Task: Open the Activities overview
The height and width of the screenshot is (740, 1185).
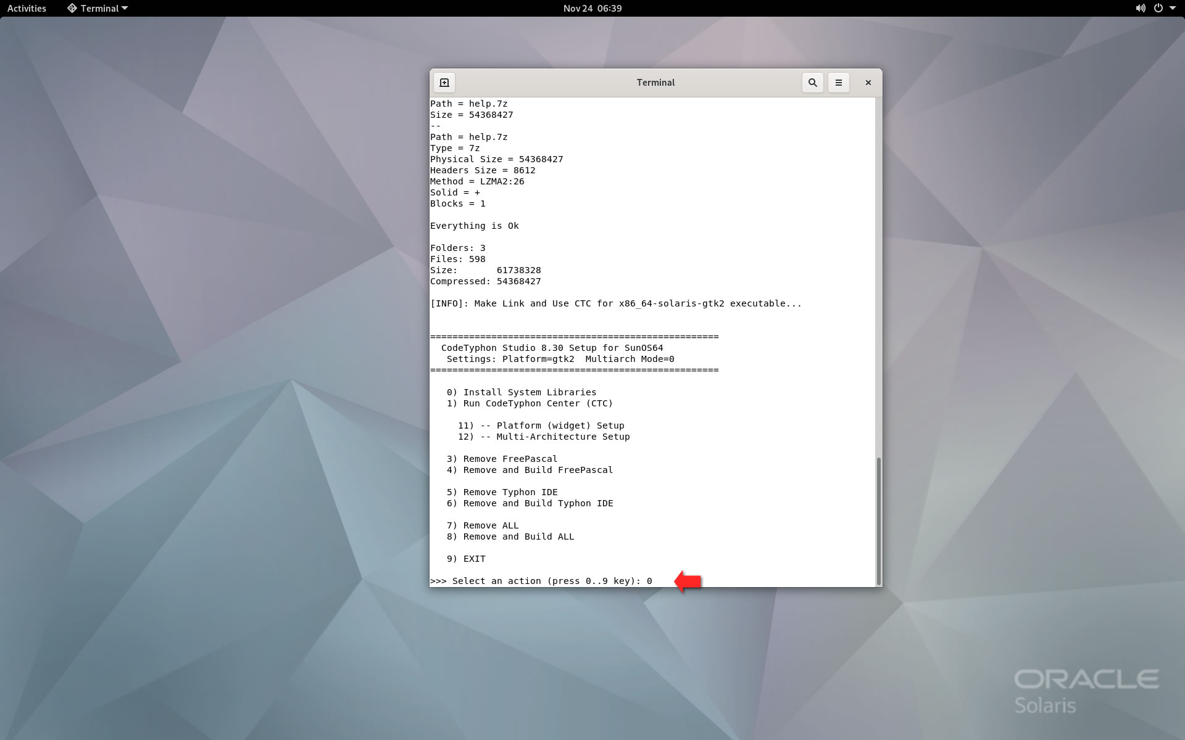Action: (x=27, y=8)
